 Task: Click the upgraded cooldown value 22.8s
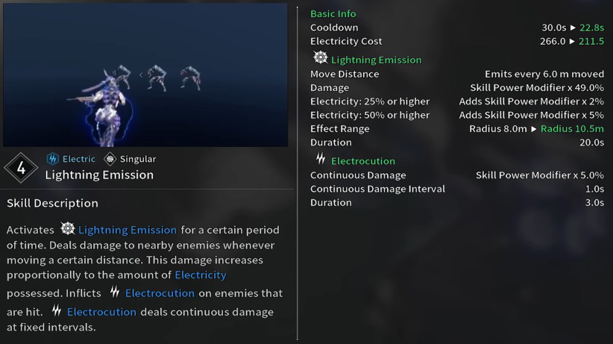pos(591,28)
